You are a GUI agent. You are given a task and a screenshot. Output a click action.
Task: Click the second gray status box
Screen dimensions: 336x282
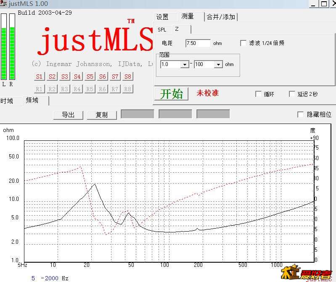pyautogui.click(x=175, y=114)
